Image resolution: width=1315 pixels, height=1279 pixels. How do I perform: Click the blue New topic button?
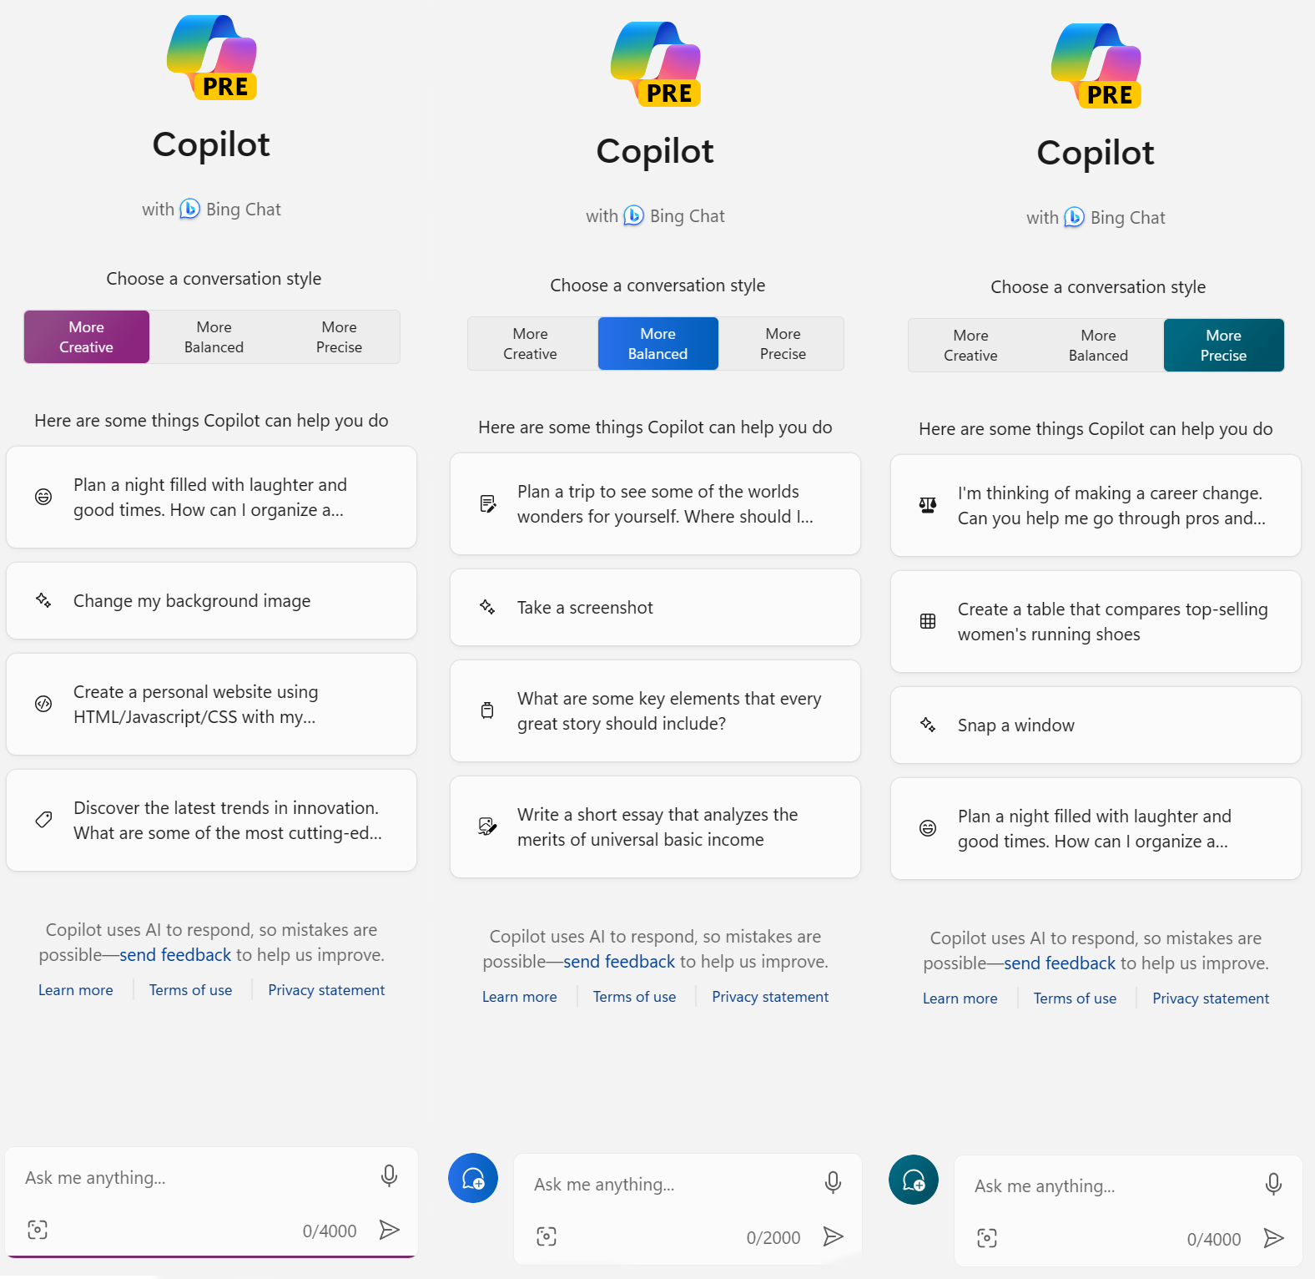point(473,1178)
